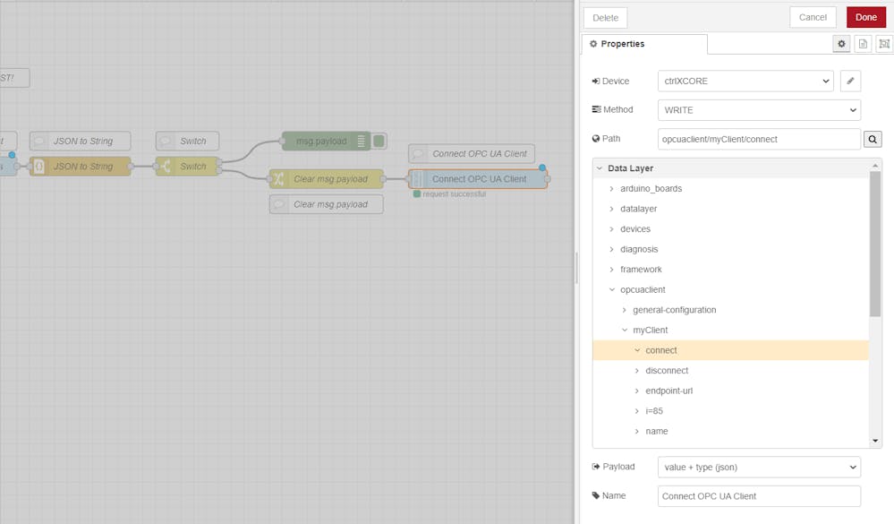Collapse the Data Layer tree root
This screenshot has width=894, height=524.
point(600,168)
